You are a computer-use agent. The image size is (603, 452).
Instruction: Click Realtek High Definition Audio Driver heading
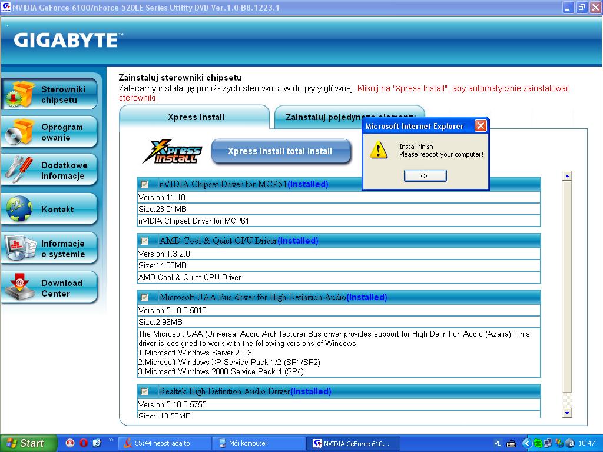coord(245,391)
